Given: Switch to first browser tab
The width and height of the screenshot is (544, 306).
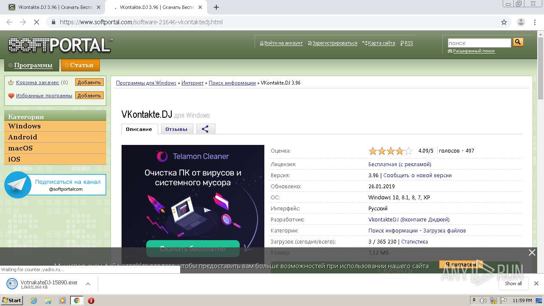Looking at the screenshot, I should pos(55,7).
